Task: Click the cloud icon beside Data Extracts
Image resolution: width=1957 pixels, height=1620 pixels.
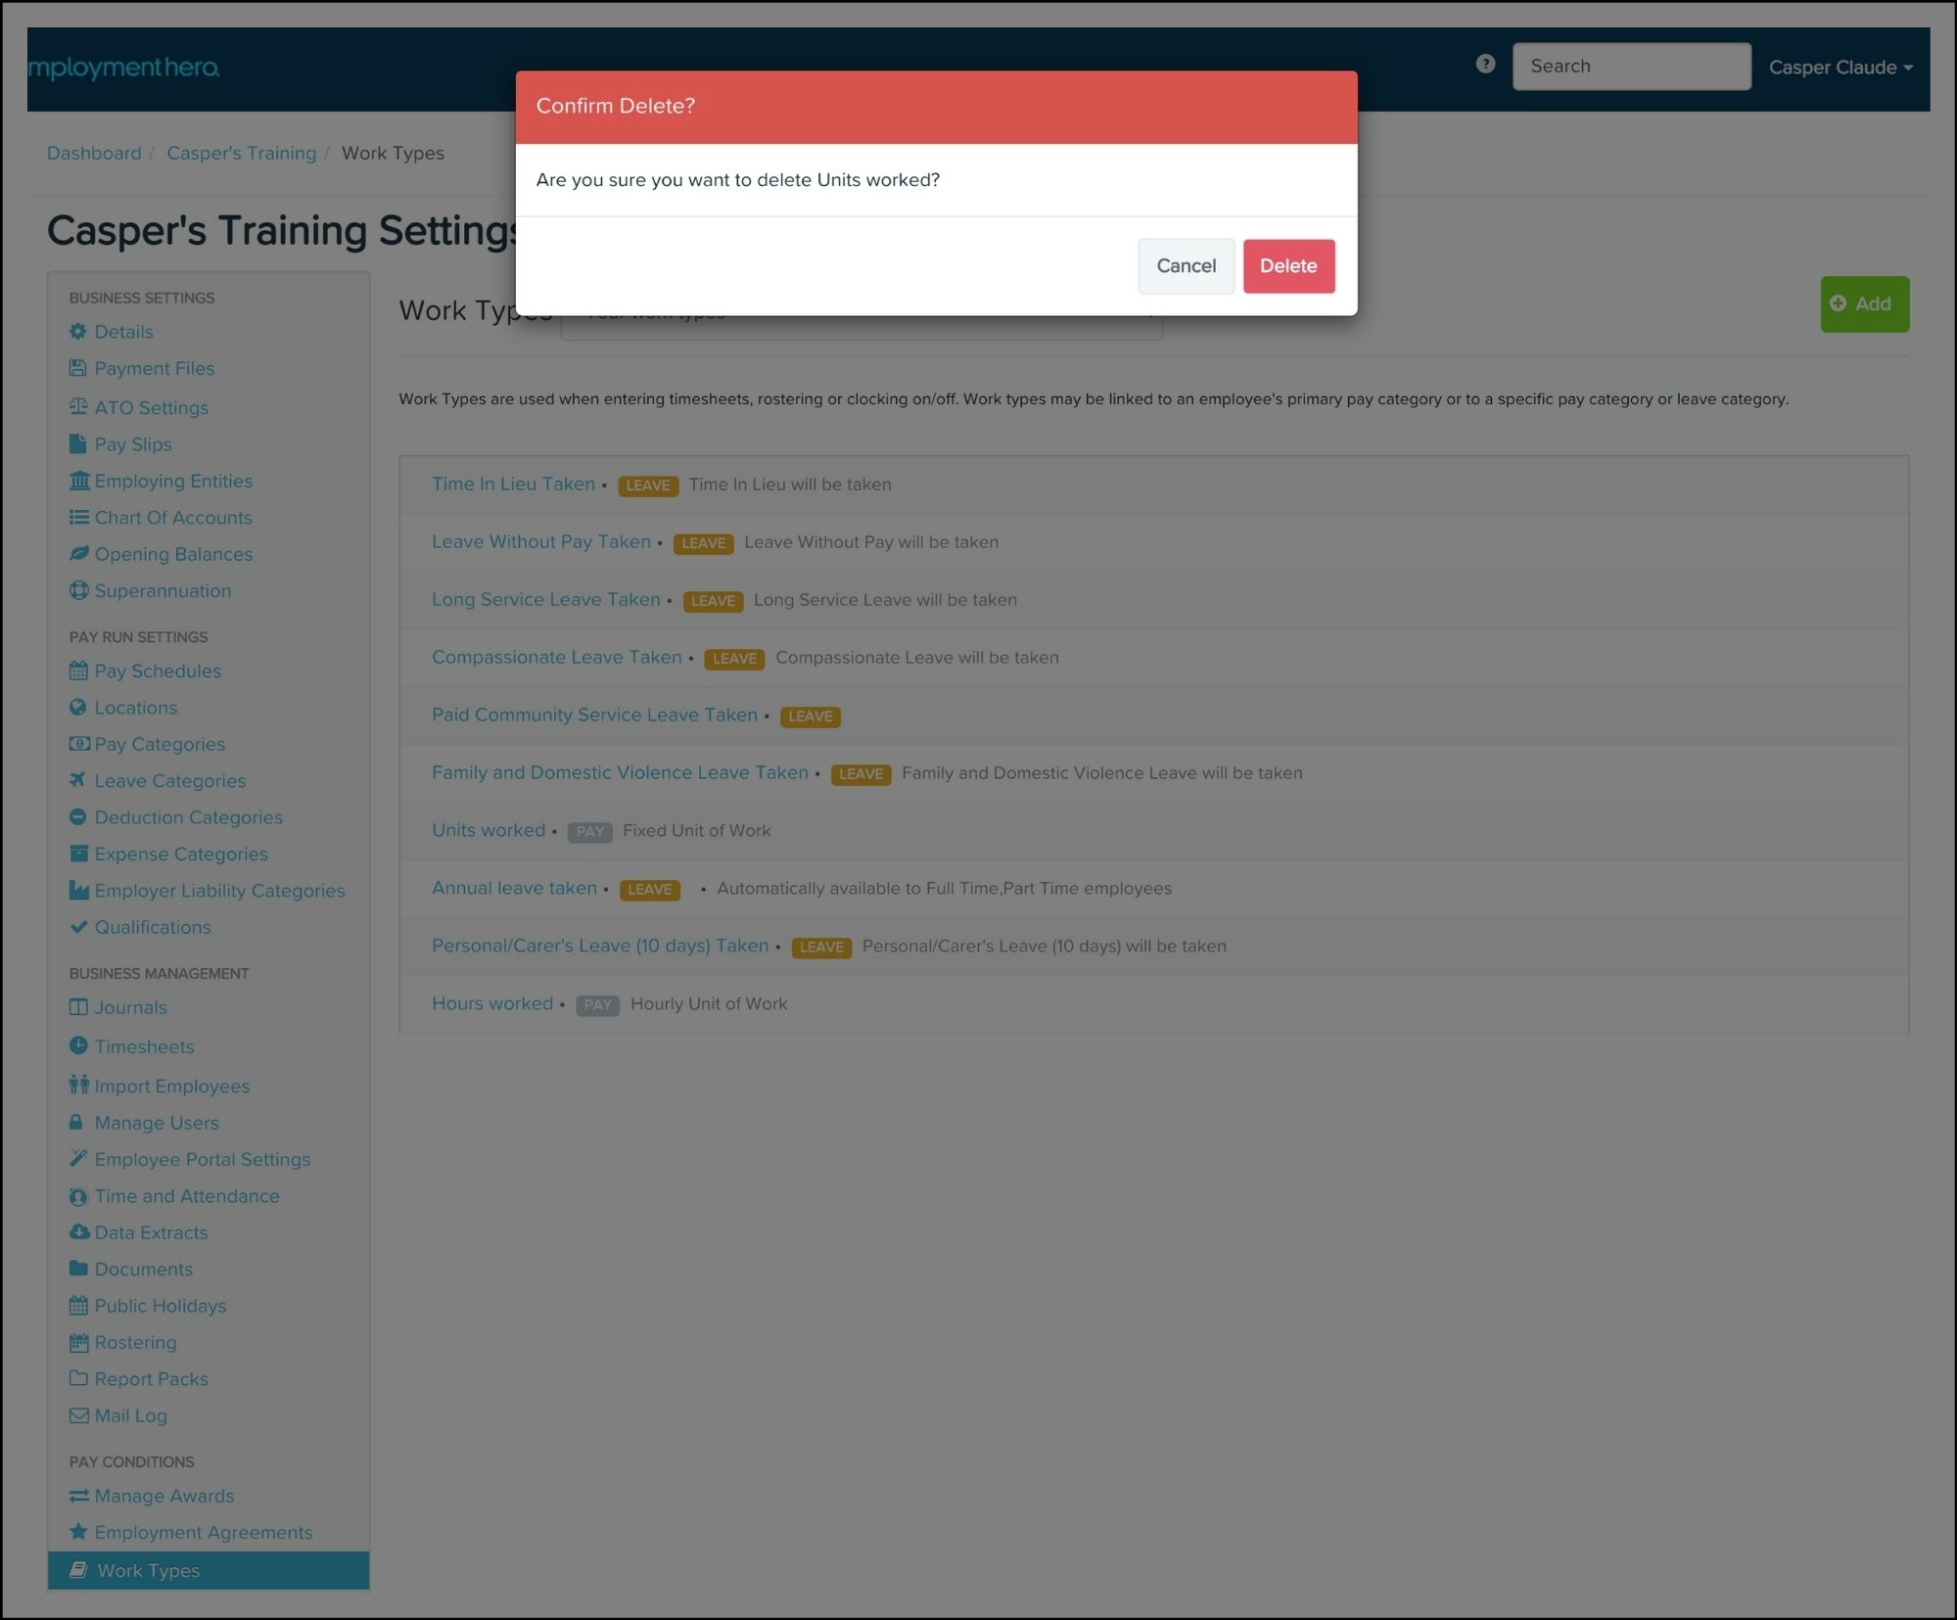Action: click(78, 1231)
